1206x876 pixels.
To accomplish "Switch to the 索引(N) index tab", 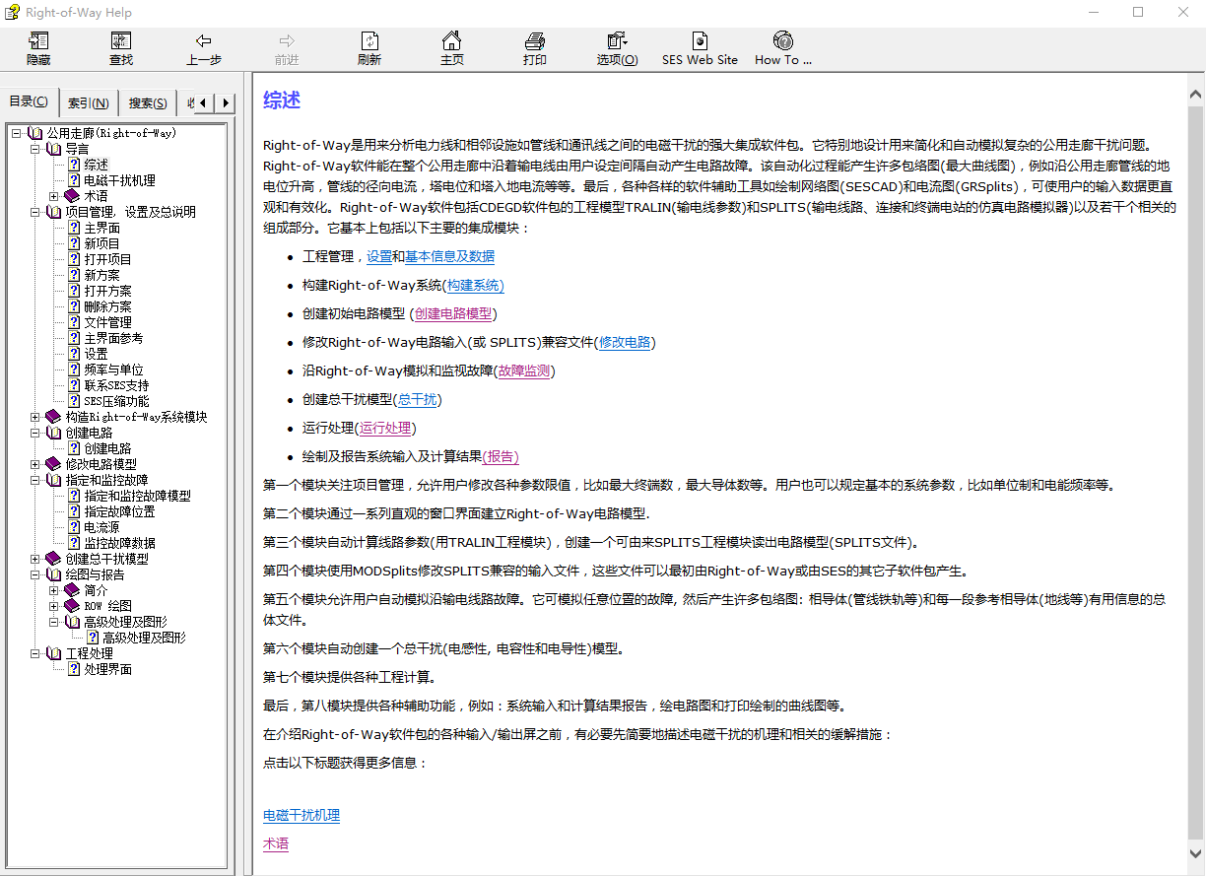I will [89, 102].
